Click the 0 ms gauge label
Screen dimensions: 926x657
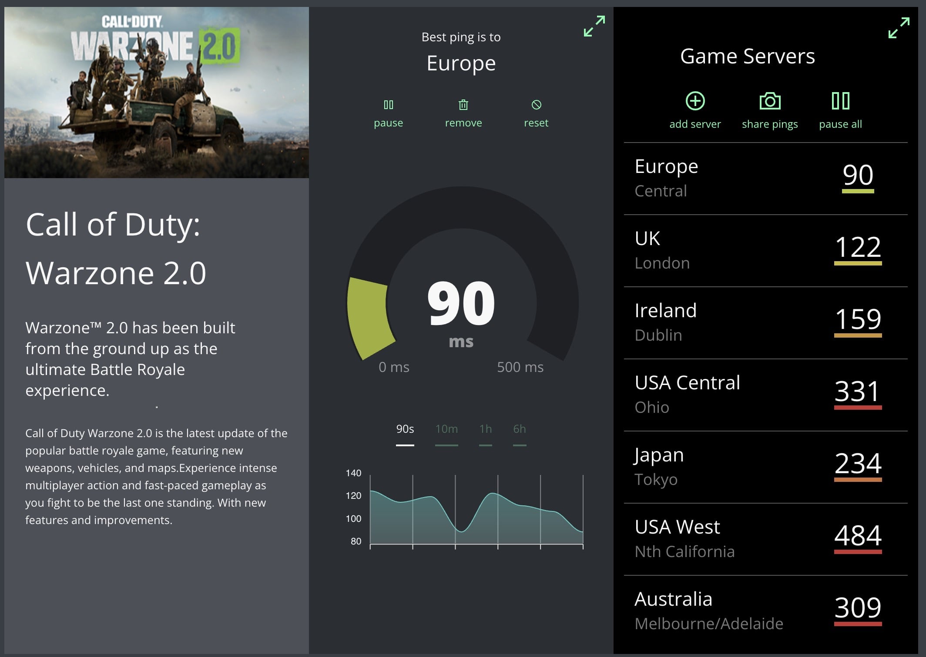(x=394, y=367)
